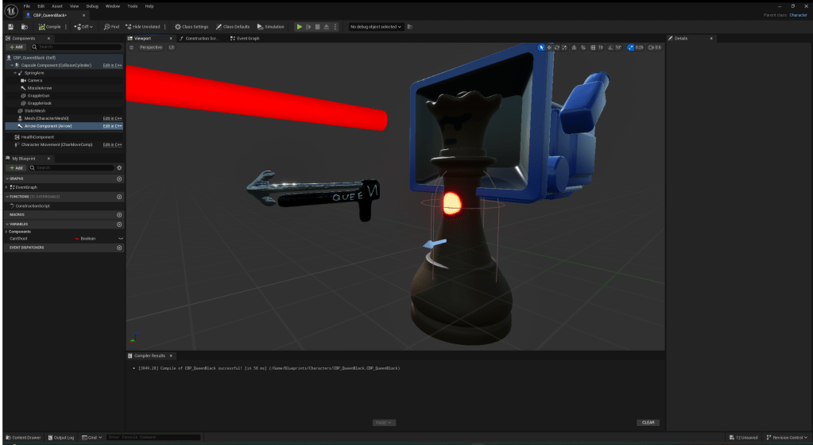Click the CanShoot Boolean type color pill
The width and height of the screenshot is (813, 445).
[x=77, y=238]
